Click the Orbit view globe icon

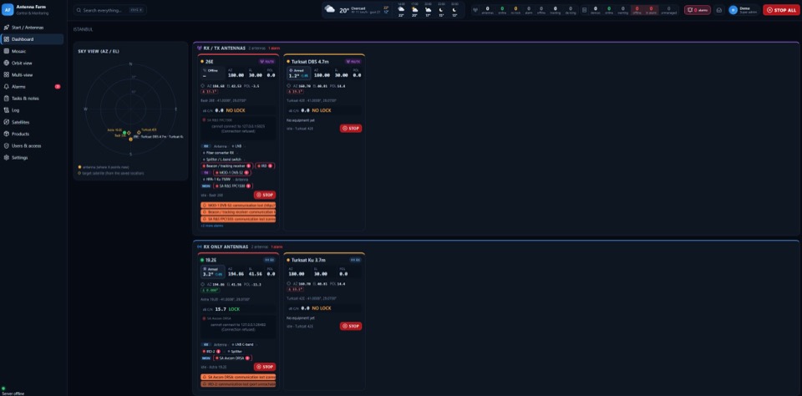tap(6, 63)
